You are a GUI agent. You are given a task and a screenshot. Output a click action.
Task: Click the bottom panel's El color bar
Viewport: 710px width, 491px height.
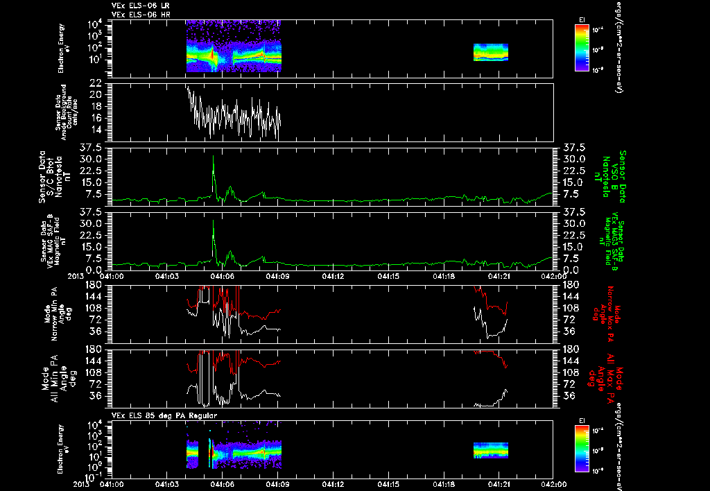(582, 449)
